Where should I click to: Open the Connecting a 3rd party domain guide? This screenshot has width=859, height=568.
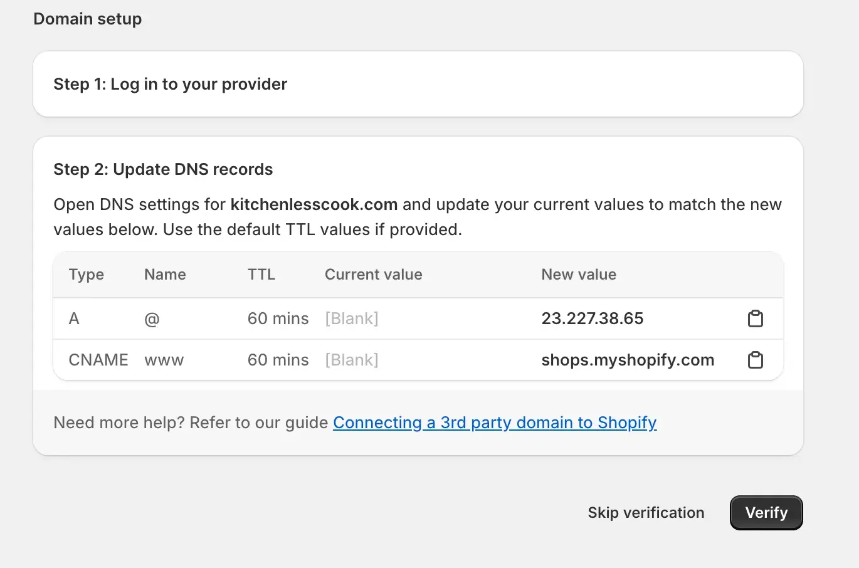[x=494, y=423]
